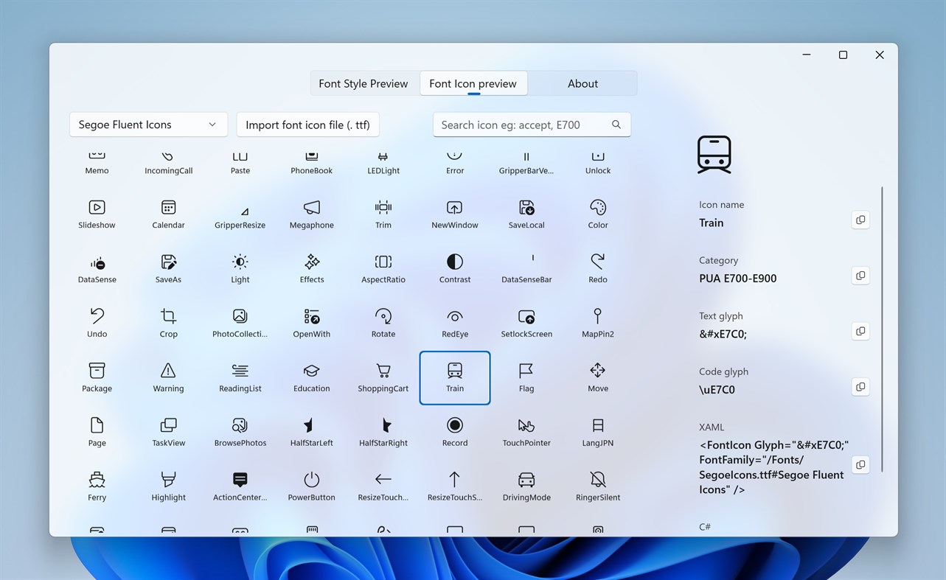Choose the PowerButton icon

pos(311,487)
